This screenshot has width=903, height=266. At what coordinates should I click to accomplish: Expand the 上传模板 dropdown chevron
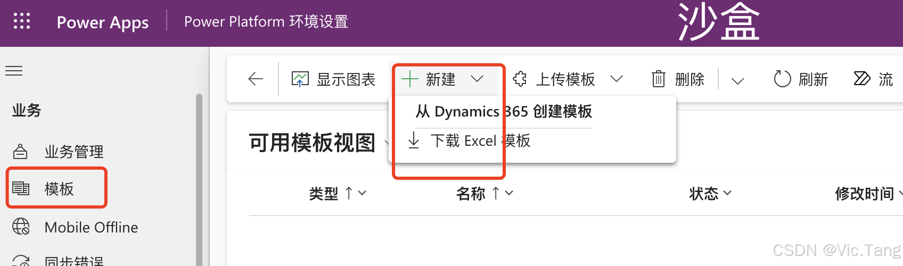tap(617, 79)
